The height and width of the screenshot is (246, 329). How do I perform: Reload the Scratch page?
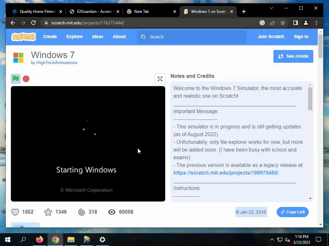[33, 23]
